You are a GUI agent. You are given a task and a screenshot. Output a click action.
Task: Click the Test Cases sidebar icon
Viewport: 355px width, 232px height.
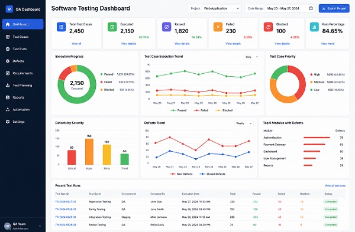(8, 37)
